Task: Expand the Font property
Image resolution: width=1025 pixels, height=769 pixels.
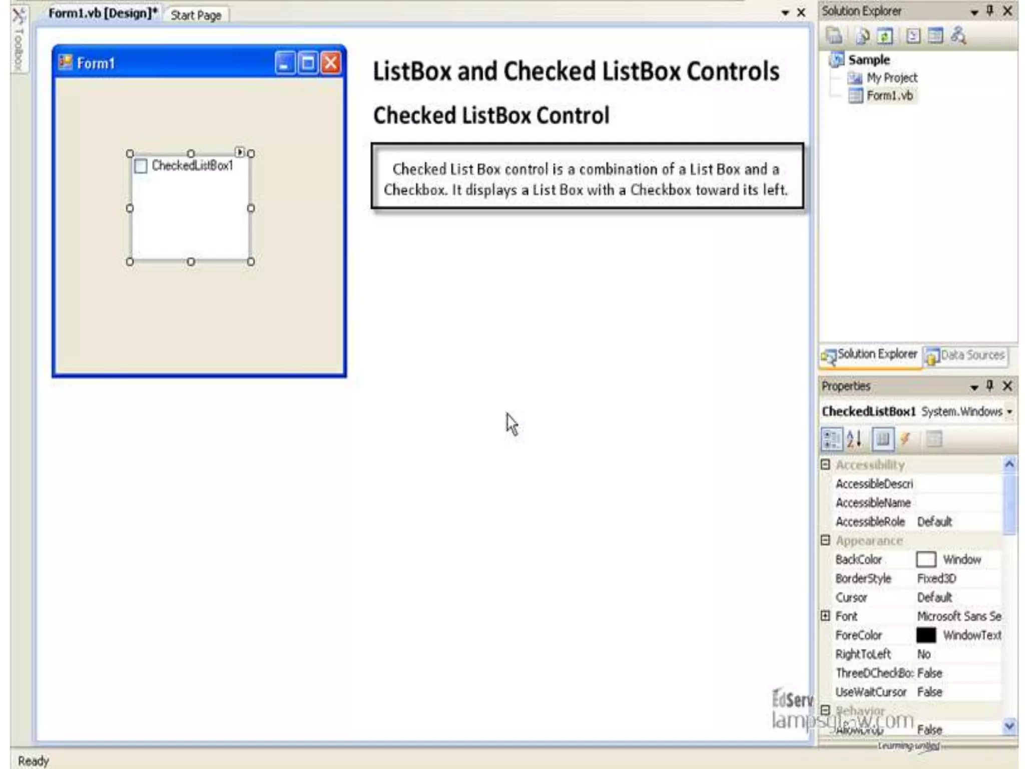Action: tap(826, 616)
